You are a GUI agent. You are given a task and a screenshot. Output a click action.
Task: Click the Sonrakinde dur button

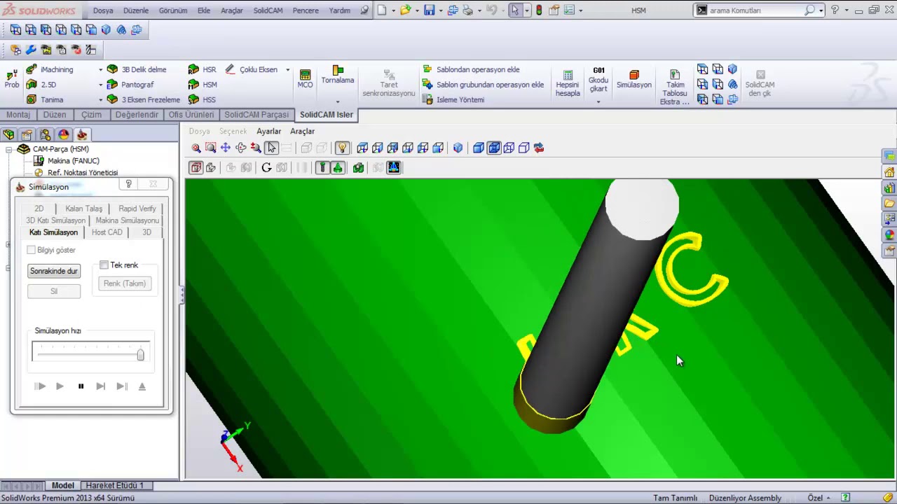pyautogui.click(x=54, y=271)
